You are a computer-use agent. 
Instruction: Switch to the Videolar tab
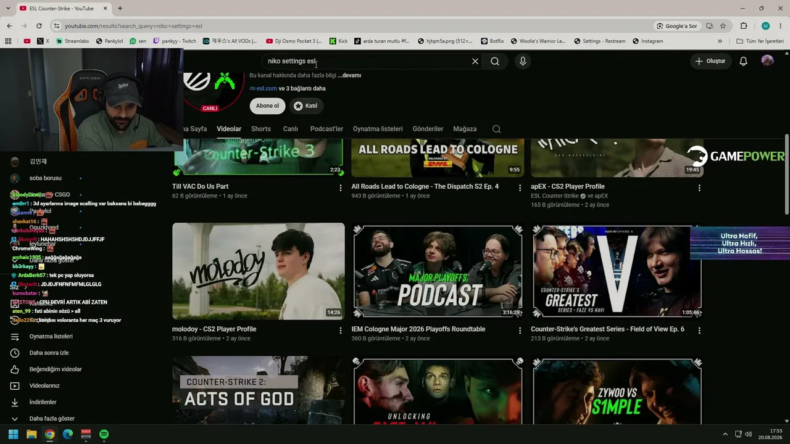pos(229,129)
